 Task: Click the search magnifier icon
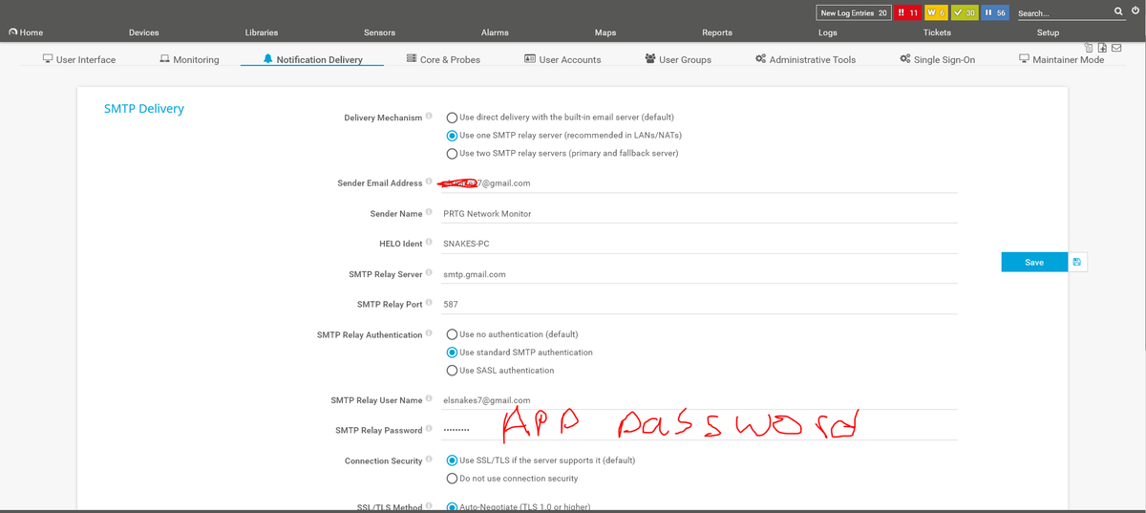[x=1119, y=12]
